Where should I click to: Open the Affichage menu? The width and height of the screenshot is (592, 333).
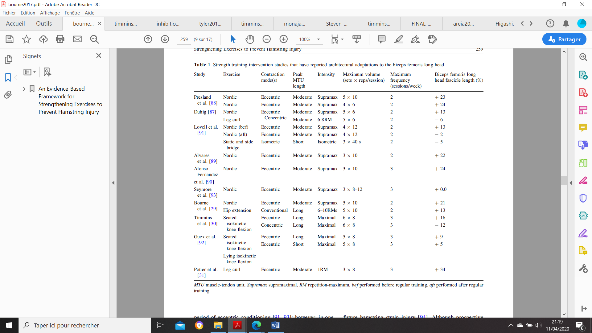50,13
